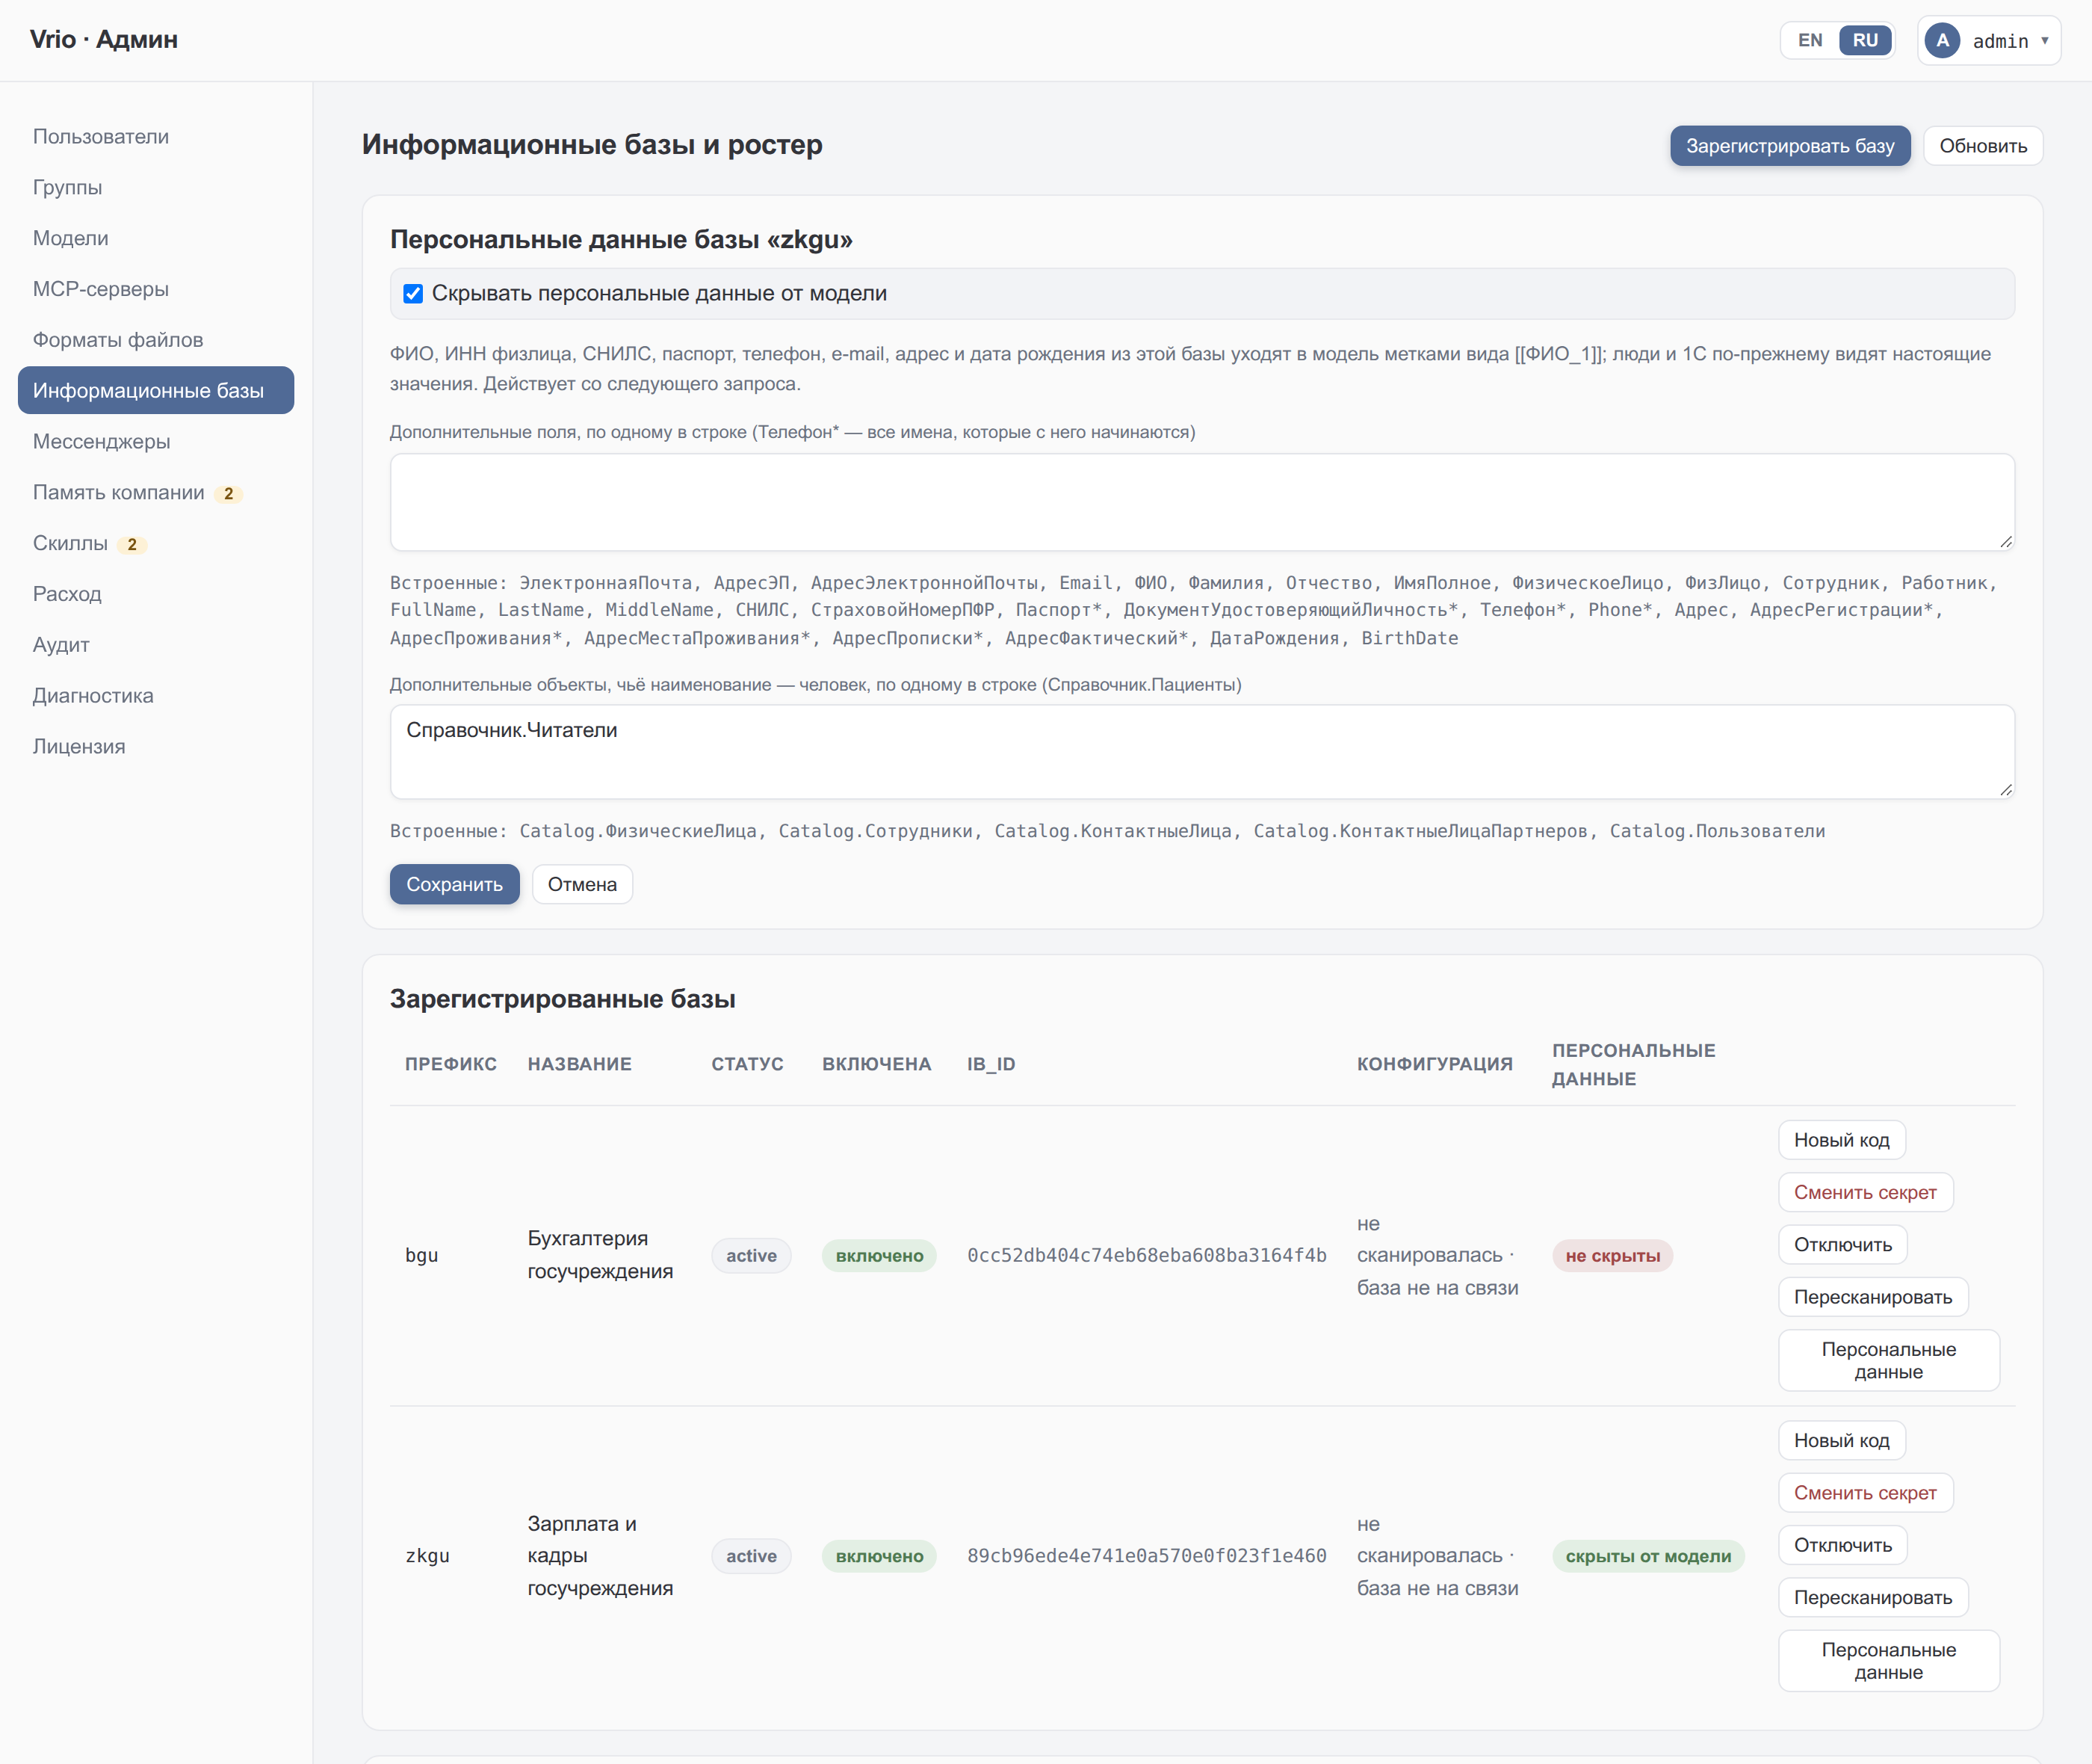
Task: Click the 'не скрыты' badge
Action: 1612,1256
